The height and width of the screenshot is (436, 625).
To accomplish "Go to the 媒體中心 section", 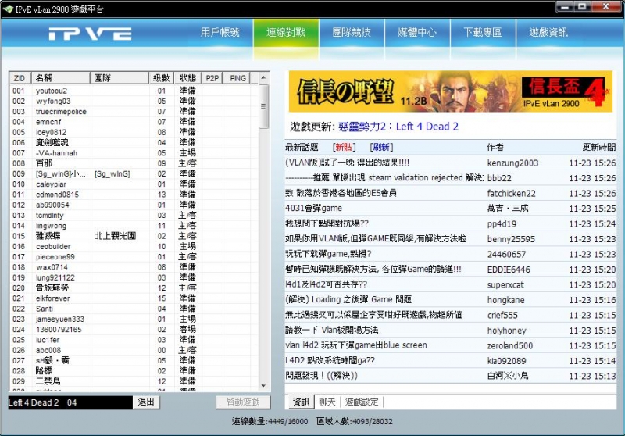I will pos(417,33).
